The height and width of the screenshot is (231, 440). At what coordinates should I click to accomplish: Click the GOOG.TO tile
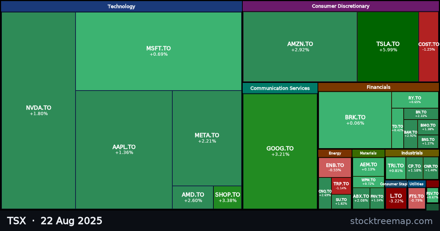click(x=280, y=151)
